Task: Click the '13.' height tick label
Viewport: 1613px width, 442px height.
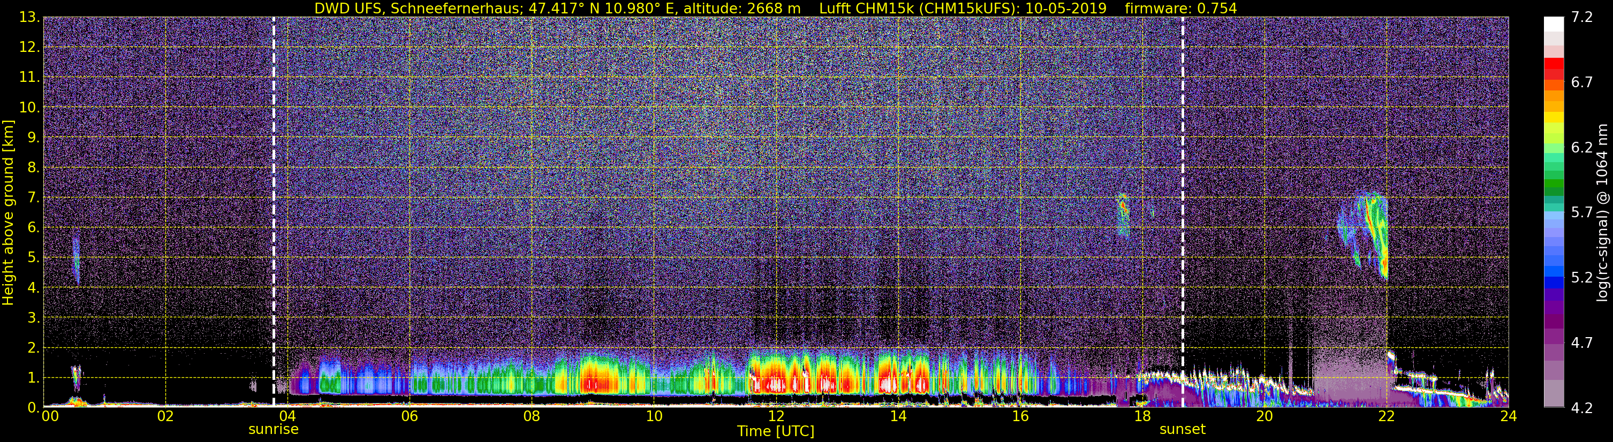Action: tap(29, 17)
